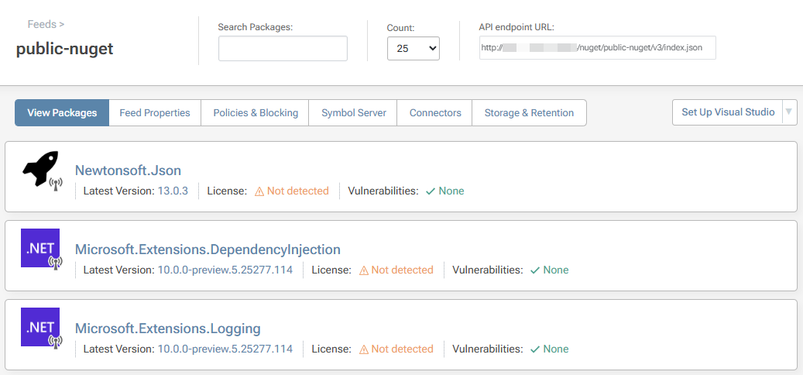Click the checkmark icon for DependencyInjection vulnerabilities
This screenshot has width=803, height=375.
pos(535,270)
